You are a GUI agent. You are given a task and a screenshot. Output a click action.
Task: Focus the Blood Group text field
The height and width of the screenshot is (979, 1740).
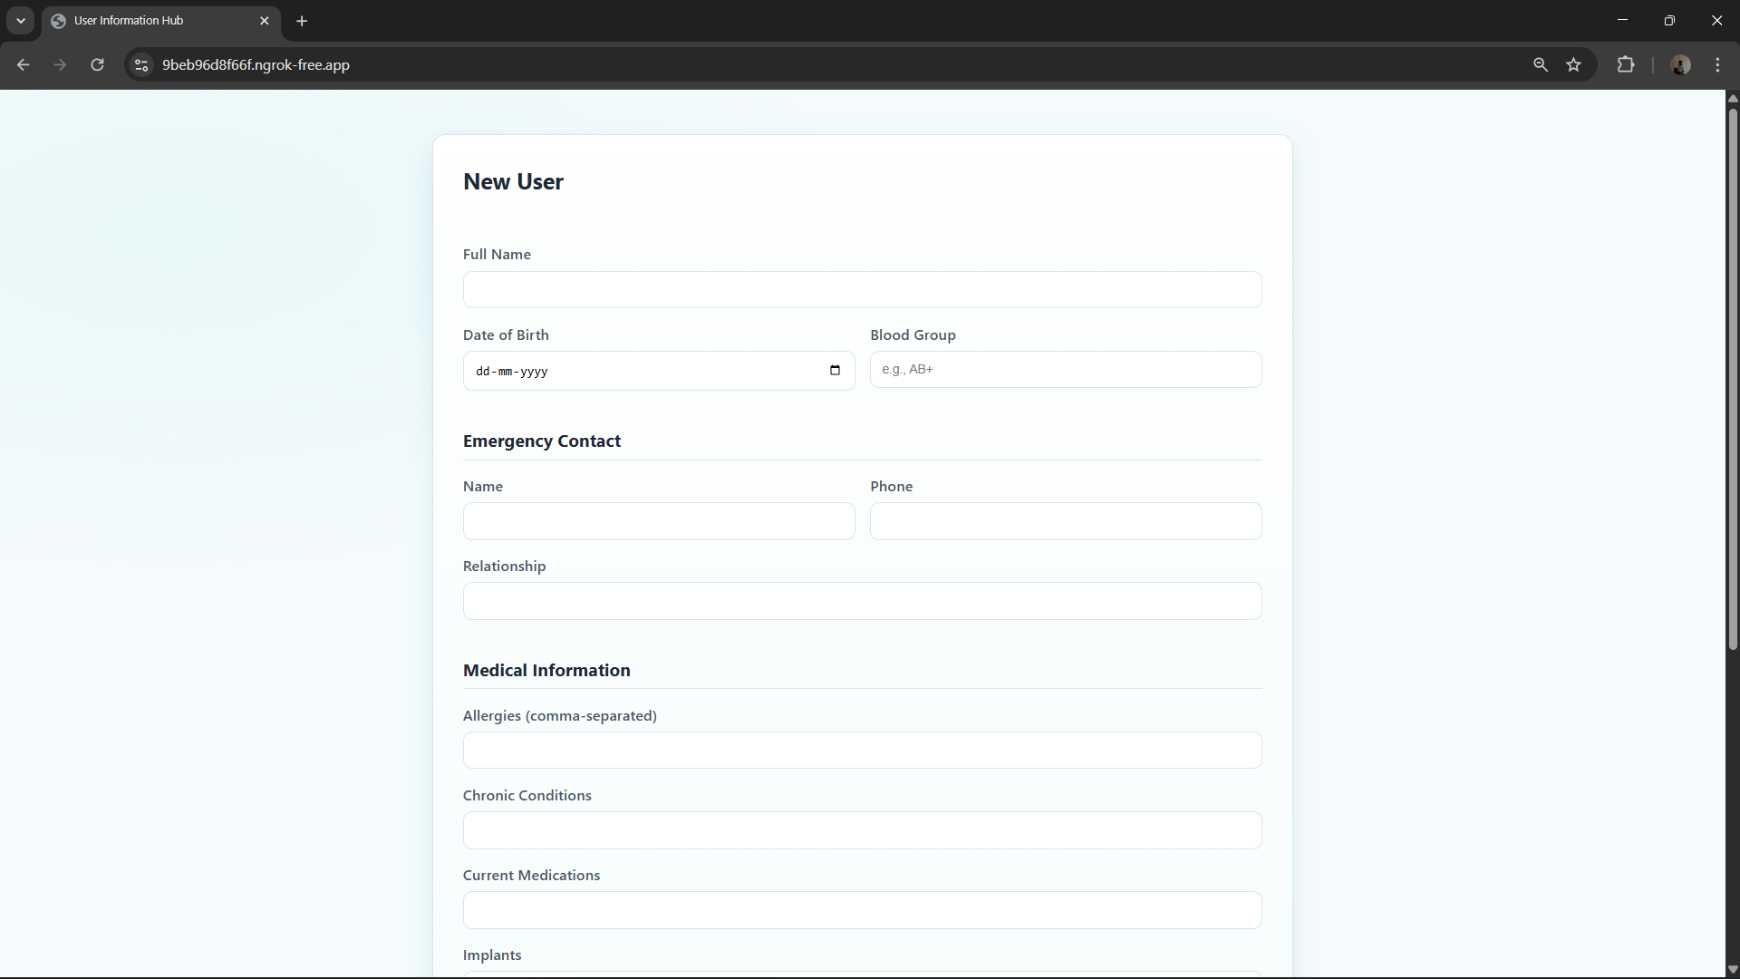click(x=1065, y=370)
